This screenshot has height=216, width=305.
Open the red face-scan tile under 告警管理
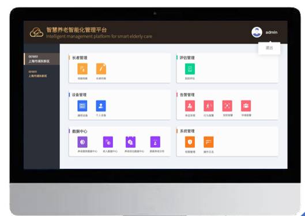tap(227, 105)
